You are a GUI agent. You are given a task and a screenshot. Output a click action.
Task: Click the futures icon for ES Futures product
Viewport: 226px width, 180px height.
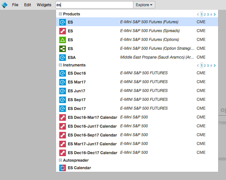[63, 22]
